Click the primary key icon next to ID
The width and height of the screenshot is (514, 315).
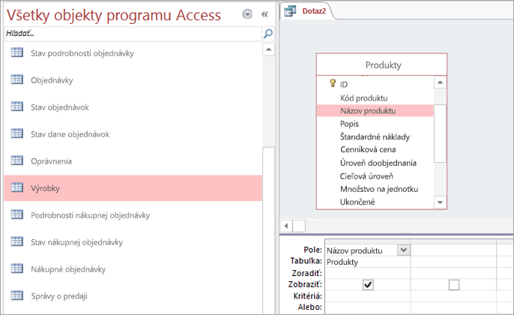click(333, 83)
